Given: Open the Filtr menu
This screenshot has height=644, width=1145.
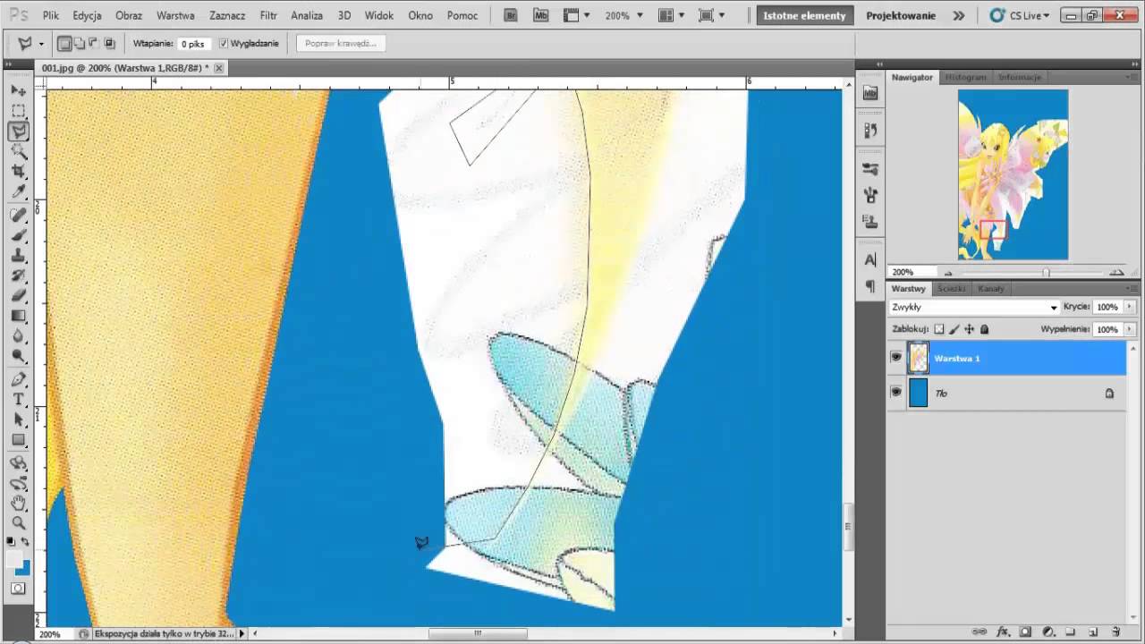Looking at the screenshot, I should tap(268, 15).
